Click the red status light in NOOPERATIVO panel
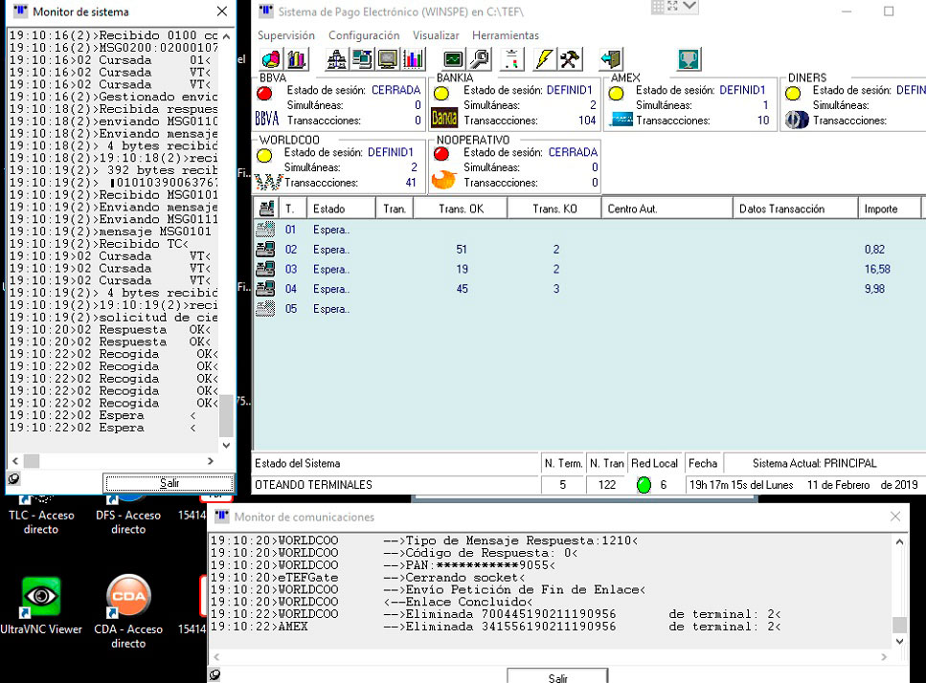This screenshot has width=926, height=683. coord(441,154)
